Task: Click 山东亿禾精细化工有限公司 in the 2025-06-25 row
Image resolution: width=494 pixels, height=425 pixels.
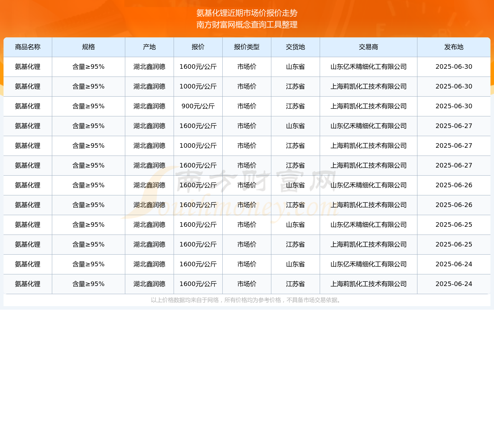Action: click(x=368, y=225)
